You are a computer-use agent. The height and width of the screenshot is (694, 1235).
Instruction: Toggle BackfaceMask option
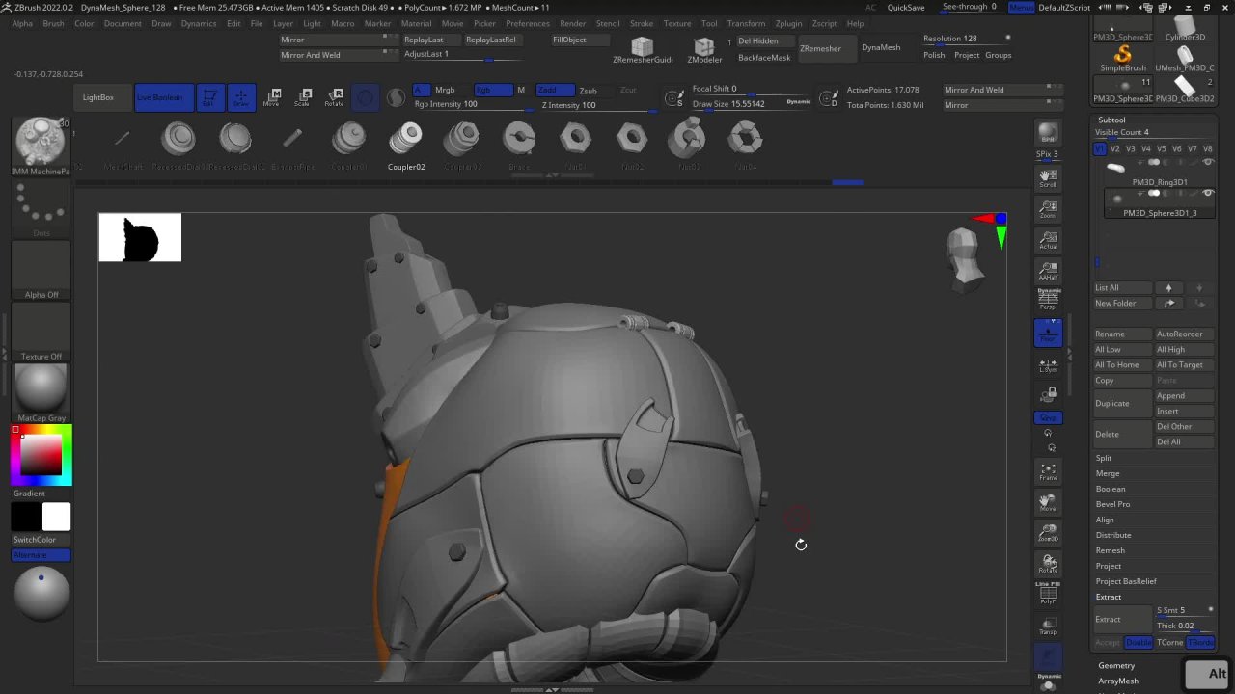(x=764, y=58)
